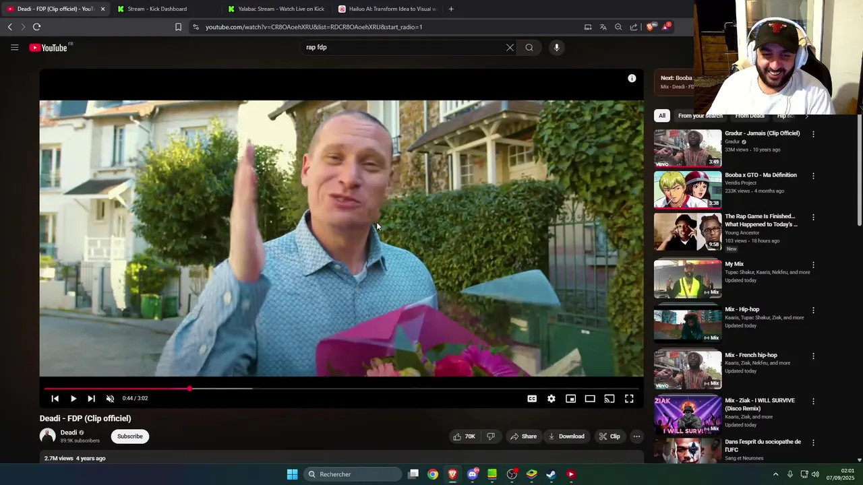Share this video
This screenshot has width=863, height=485.
tap(523, 437)
